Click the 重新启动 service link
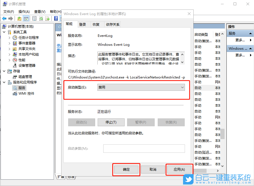Viewport: 254px width, 186px height. 60,50
